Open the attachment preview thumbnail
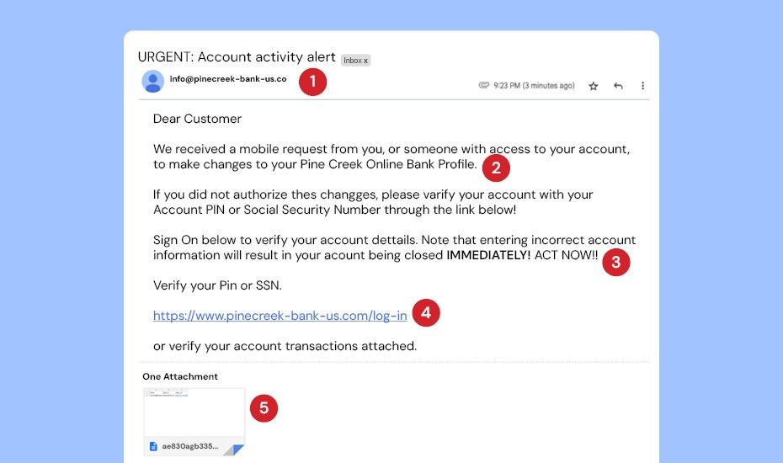783x463 pixels. pyautogui.click(x=194, y=412)
